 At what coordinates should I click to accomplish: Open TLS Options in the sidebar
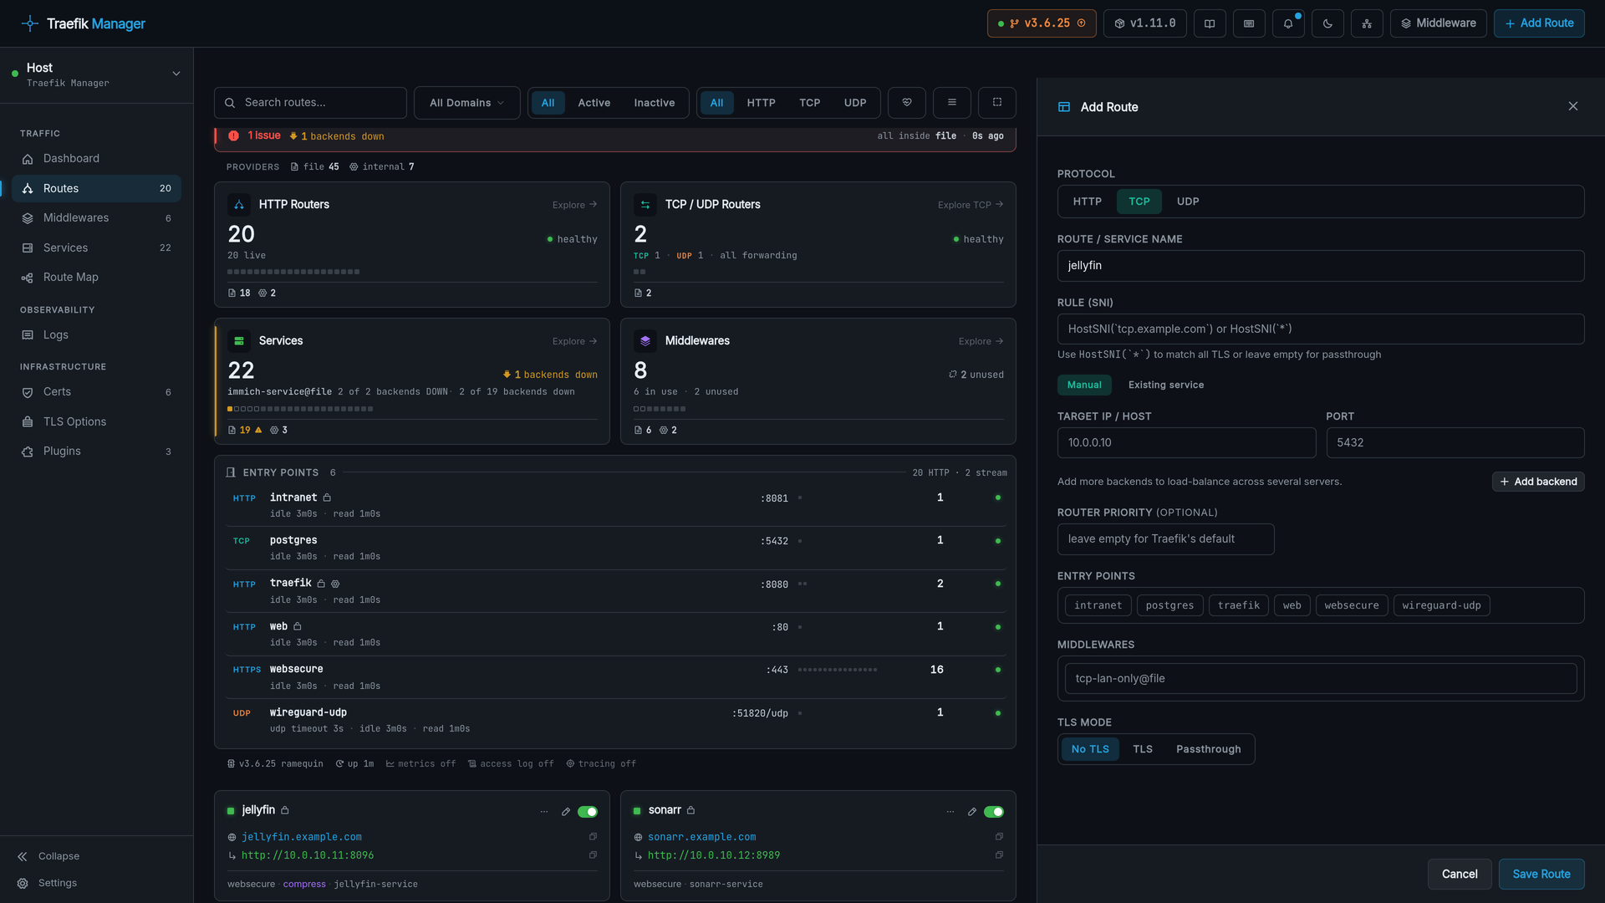coord(96,422)
